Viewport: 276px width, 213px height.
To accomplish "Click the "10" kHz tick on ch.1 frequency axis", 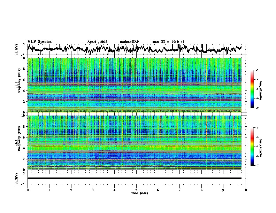I will (x=24, y=58).
